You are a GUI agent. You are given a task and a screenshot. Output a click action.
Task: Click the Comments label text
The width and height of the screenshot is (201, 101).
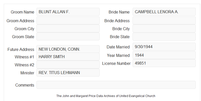tap(25, 85)
